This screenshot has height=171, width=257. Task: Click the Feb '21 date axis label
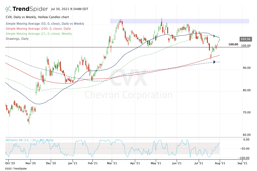93,163
